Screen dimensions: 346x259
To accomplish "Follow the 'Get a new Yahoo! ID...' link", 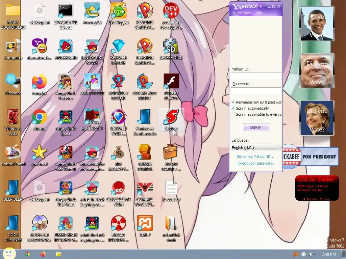I will click(255, 156).
